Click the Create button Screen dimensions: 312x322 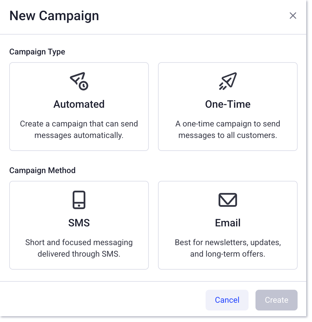[276, 300]
